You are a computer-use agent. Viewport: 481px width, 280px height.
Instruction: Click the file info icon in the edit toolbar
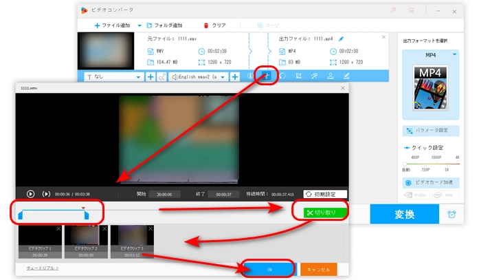[x=250, y=76]
